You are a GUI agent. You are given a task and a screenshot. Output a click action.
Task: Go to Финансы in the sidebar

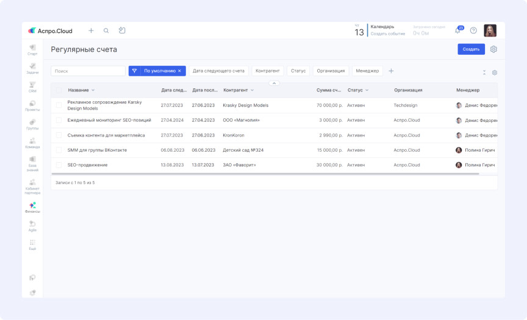[x=32, y=207]
